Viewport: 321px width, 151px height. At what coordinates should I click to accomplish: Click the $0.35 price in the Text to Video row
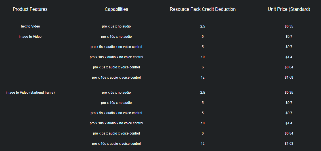289,26
